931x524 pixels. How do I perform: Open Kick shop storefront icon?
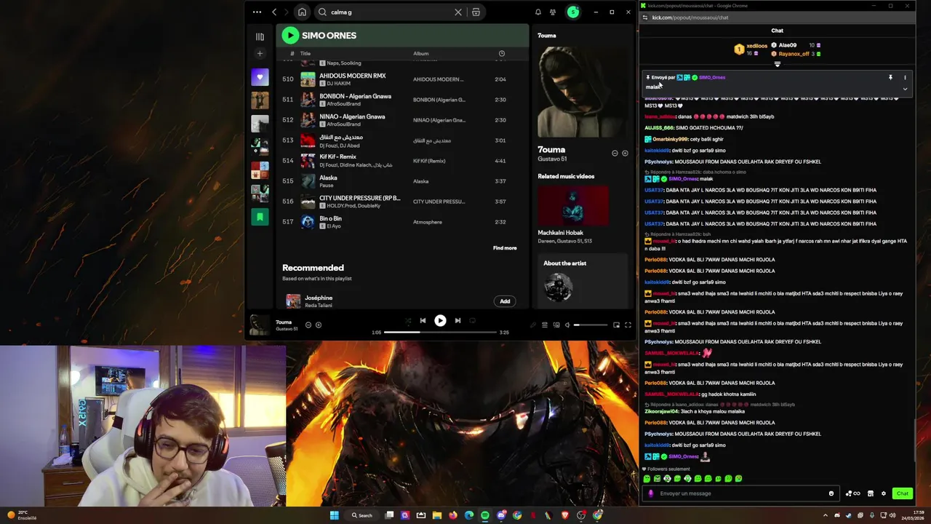(x=871, y=493)
